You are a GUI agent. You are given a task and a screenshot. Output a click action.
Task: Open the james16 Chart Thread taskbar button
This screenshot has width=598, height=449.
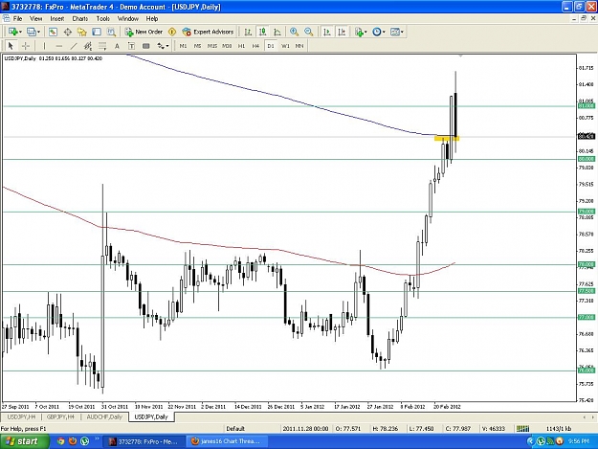click(227, 441)
